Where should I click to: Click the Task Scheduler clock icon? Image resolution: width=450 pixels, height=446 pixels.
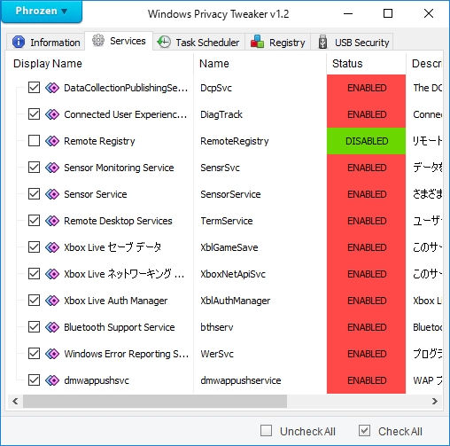[x=164, y=42]
